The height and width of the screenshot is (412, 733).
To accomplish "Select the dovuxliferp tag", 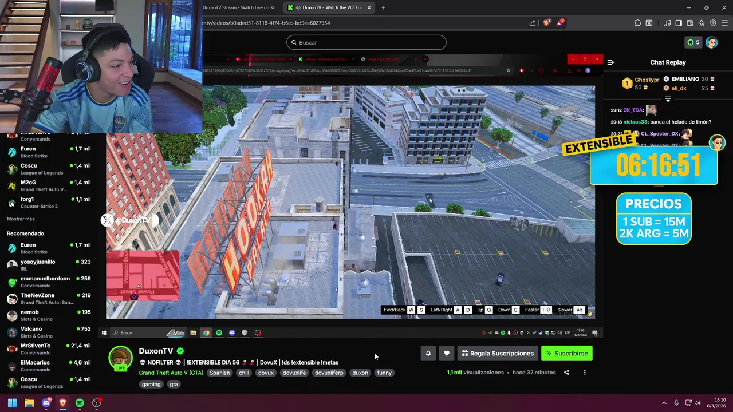I will (x=329, y=373).
